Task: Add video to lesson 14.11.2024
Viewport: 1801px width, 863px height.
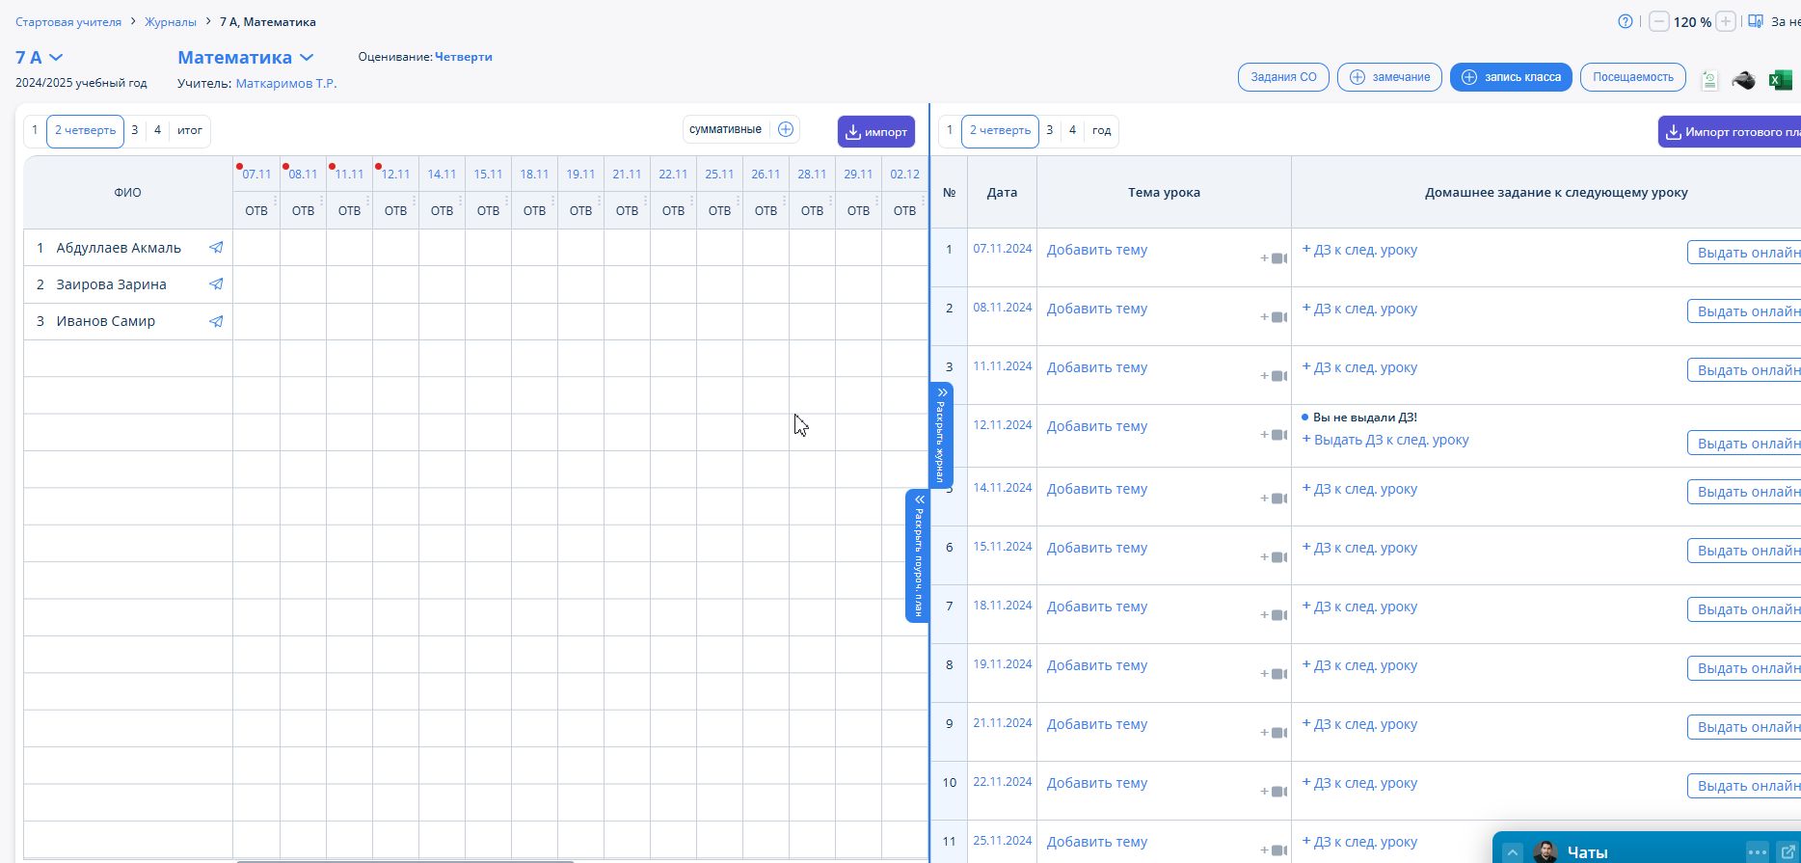Action: 1274,499
